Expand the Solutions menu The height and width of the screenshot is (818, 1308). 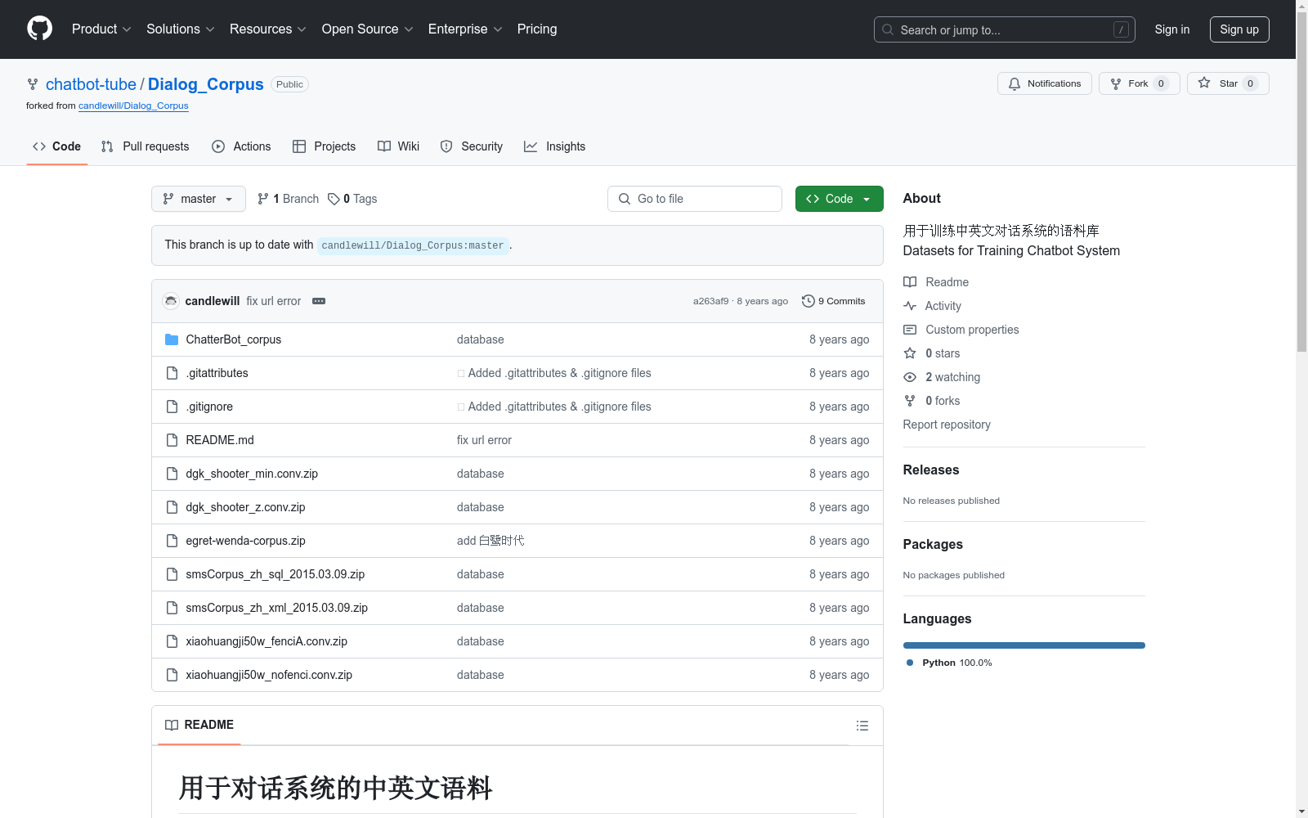pyautogui.click(x=181, y=29)
